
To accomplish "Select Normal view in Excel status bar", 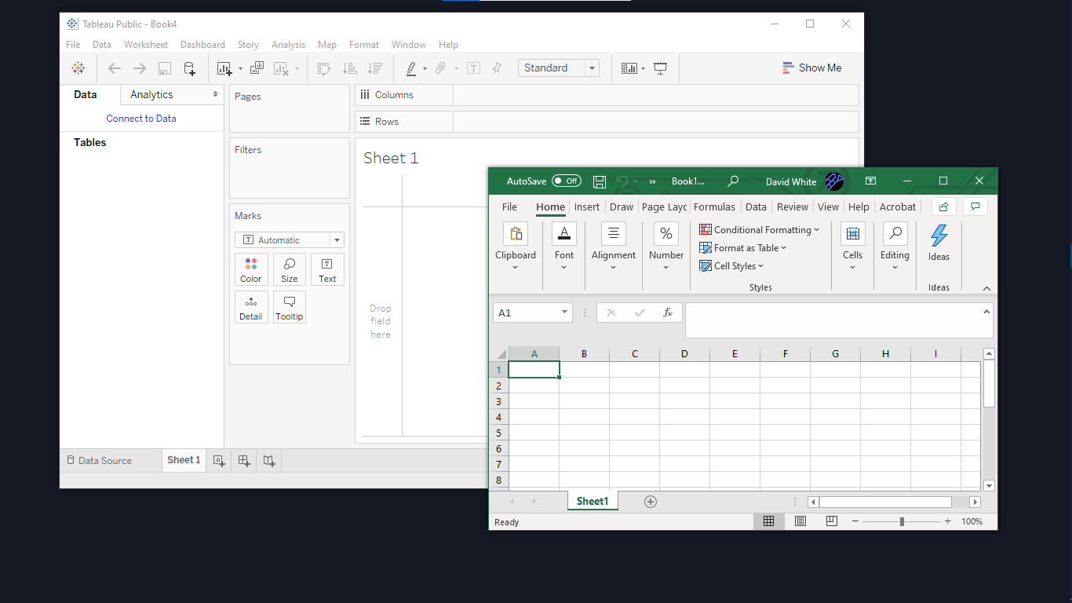I will coord(769,521).
